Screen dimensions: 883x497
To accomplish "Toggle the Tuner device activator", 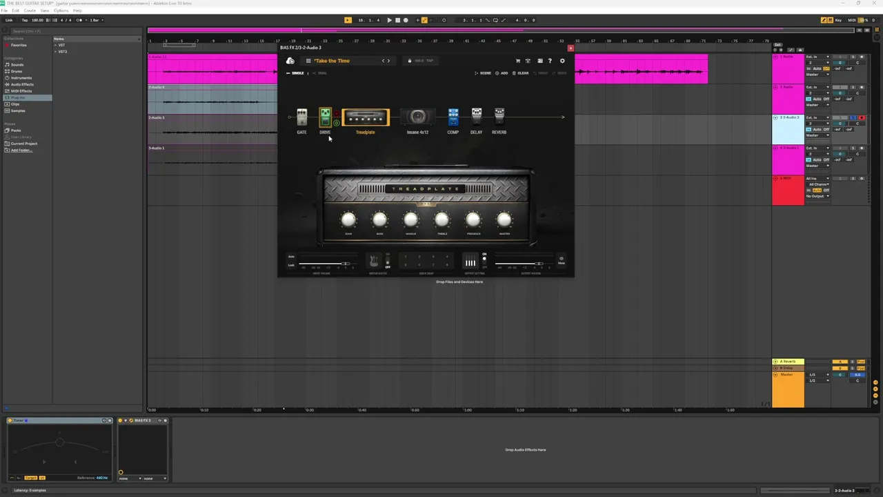I will pyautogui.click(x=10, y=420).
